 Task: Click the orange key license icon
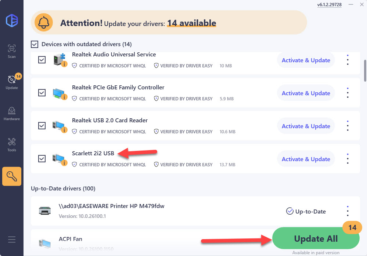click(x=12, y=176)
